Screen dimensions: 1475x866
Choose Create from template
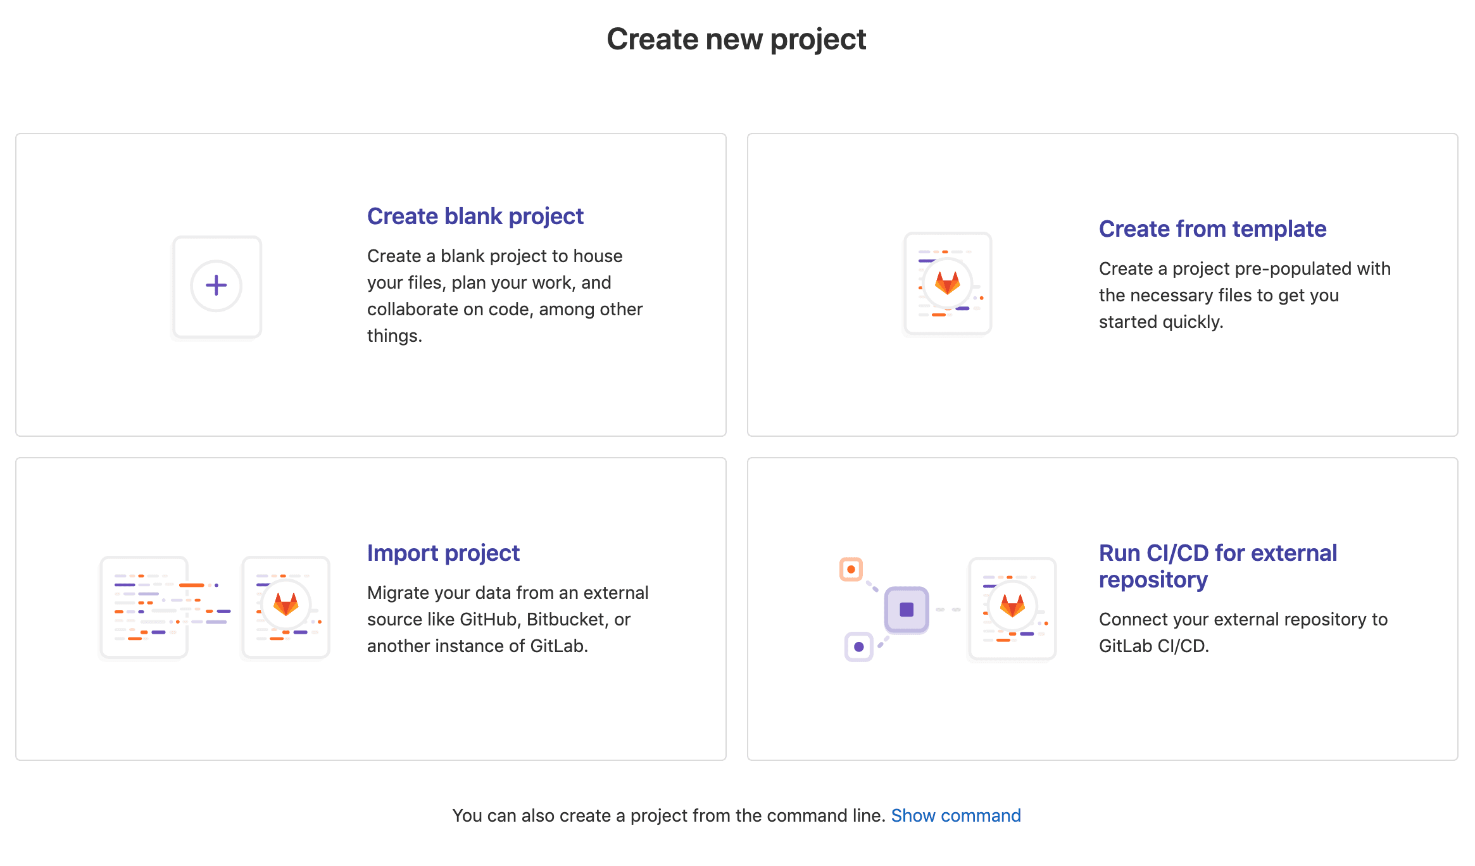(x=1212, y=229)
